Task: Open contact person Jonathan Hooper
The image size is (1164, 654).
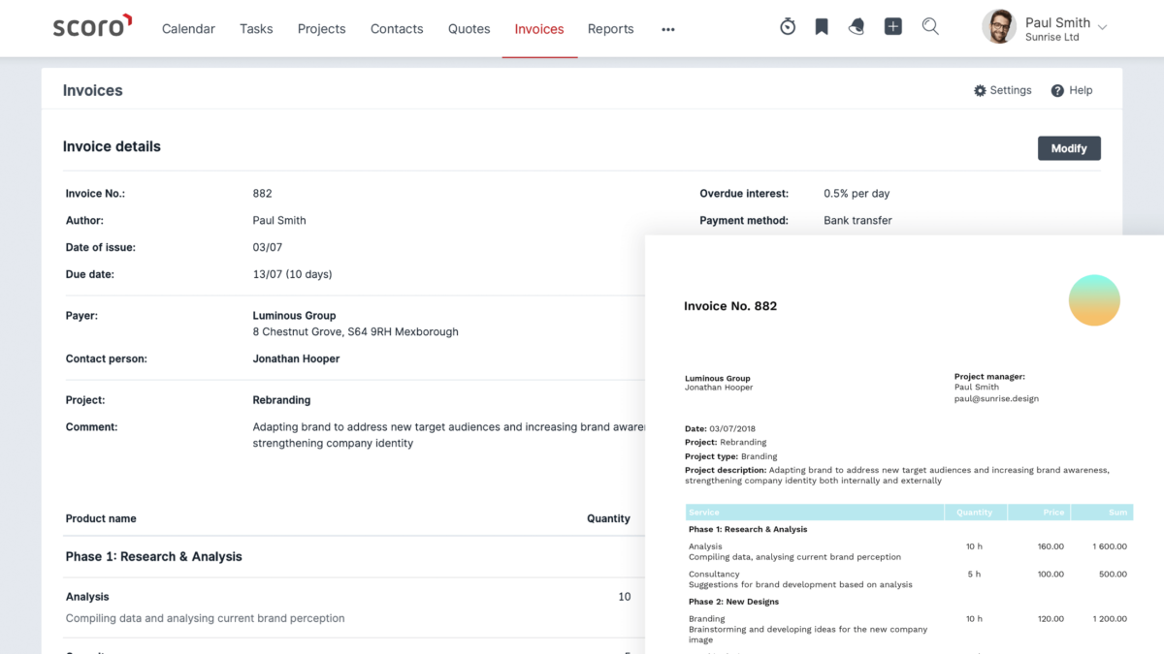Action: (x=296, y=358)
